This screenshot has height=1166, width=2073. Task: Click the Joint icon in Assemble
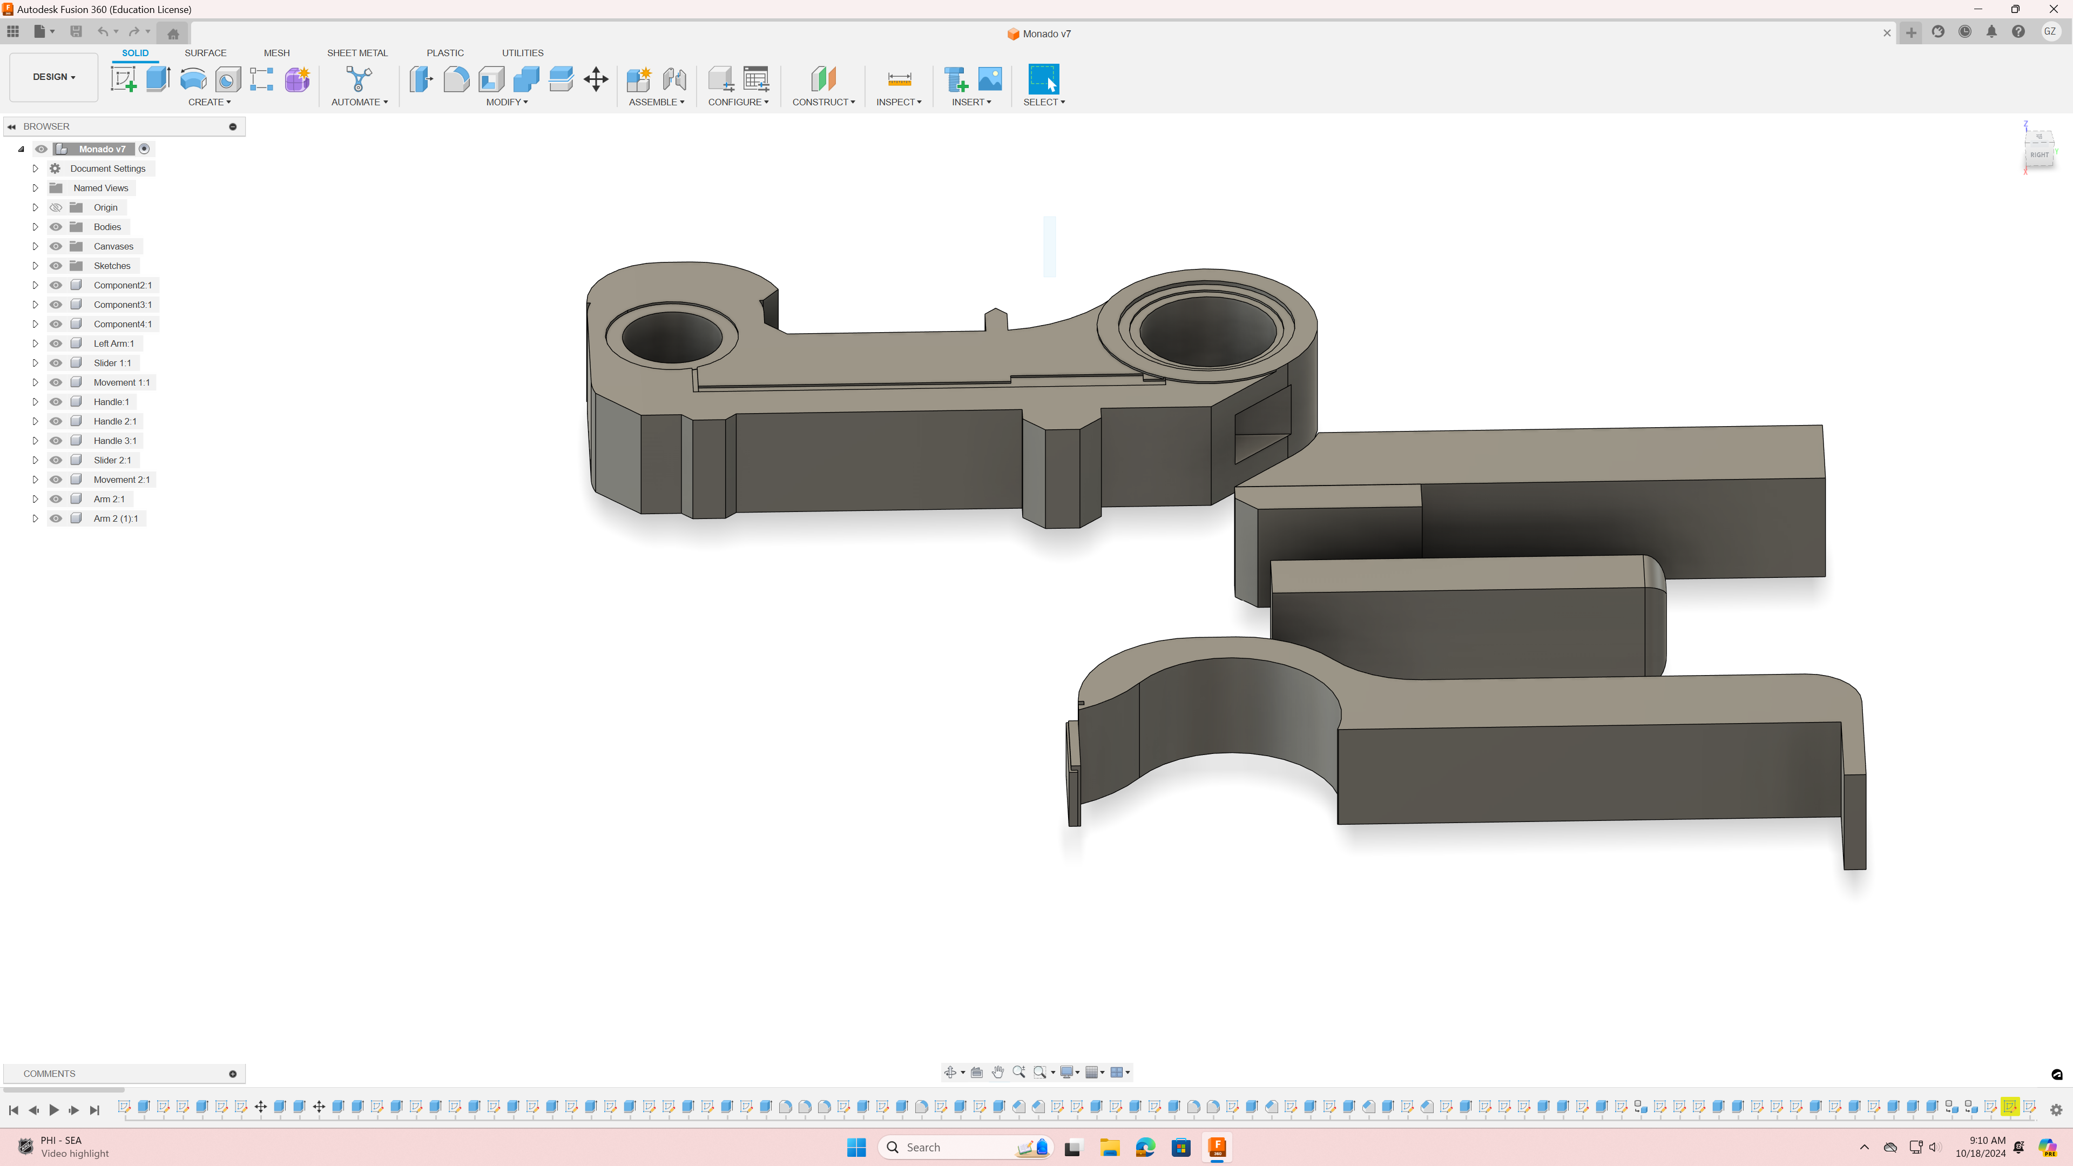(x=674, y=79)
